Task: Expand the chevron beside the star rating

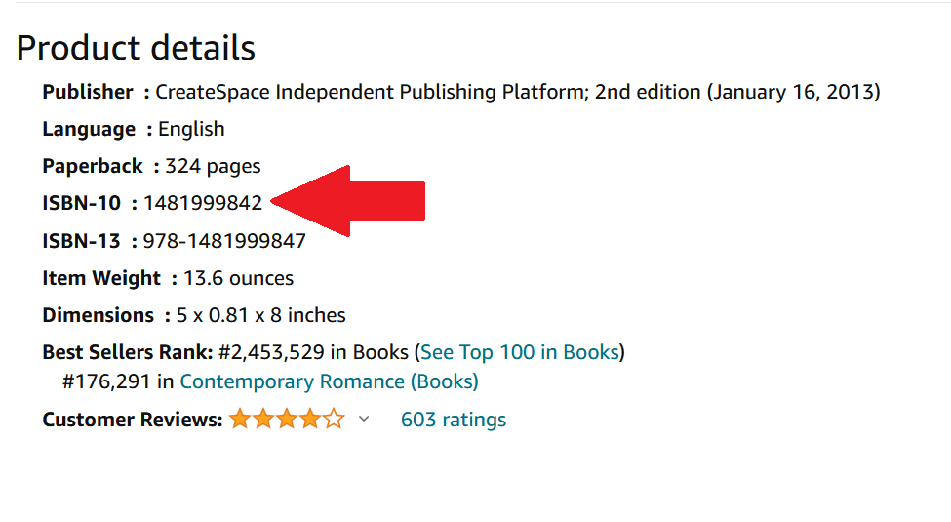Action: (x=364, y=419)
